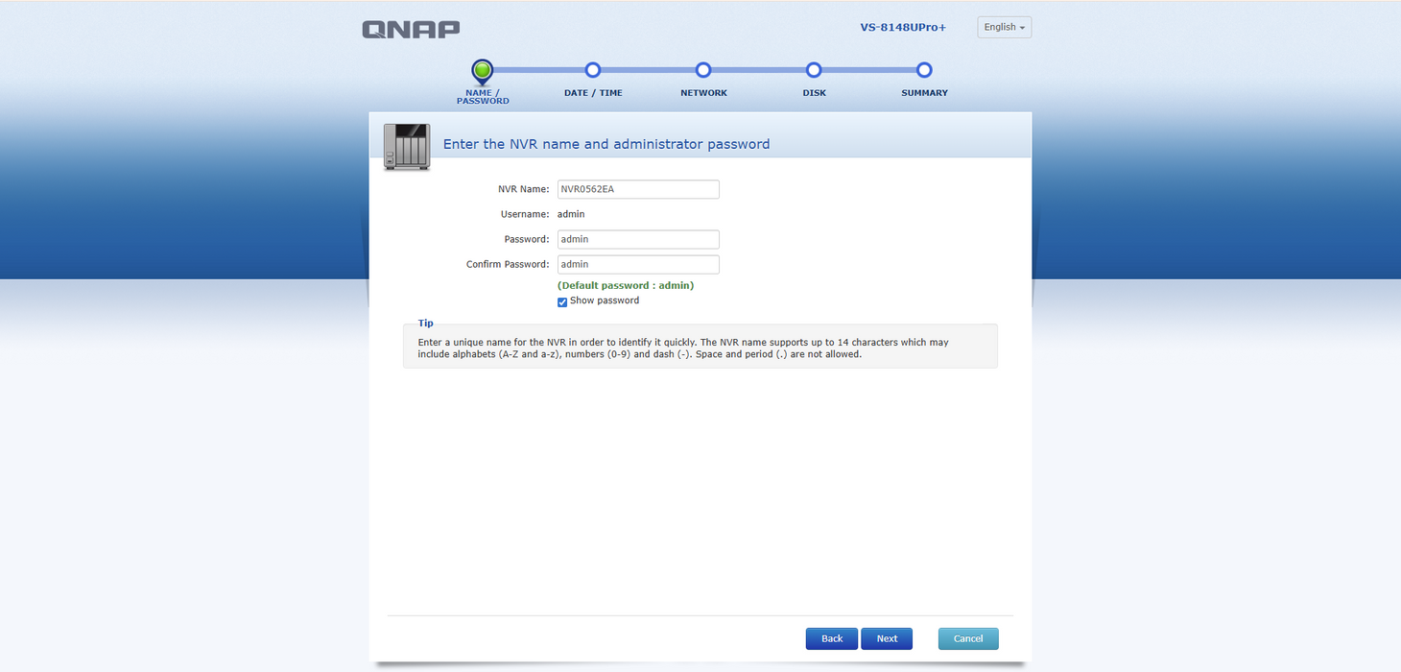Open the NETWORK wizard step
Image resolution: width=1401 pixels, height=672 pixels.
point(703,68)
